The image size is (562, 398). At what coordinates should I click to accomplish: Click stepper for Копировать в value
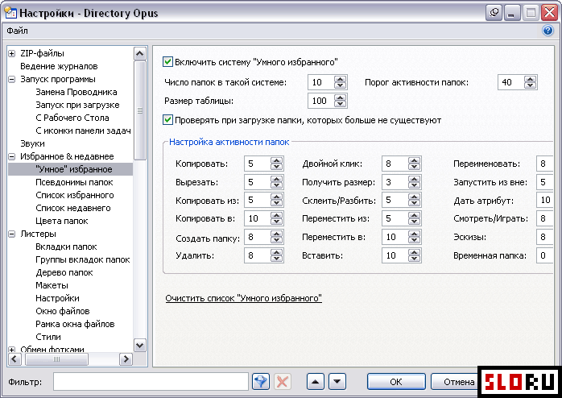(276, 218)
